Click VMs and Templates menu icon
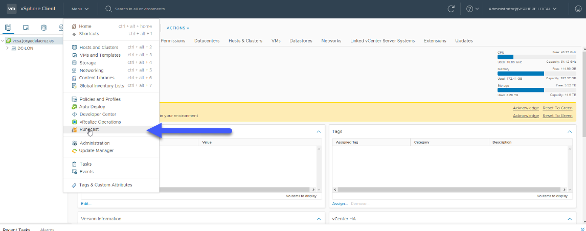This screenshot has width=586, height=231. [74, 55]
